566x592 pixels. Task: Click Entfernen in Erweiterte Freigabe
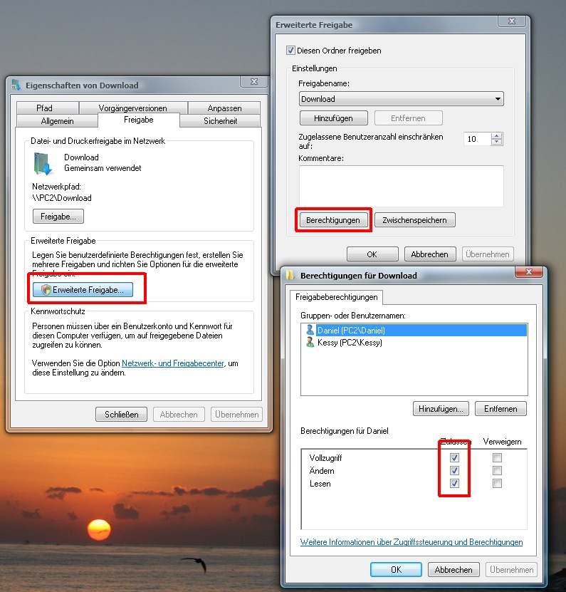(408, 118)
